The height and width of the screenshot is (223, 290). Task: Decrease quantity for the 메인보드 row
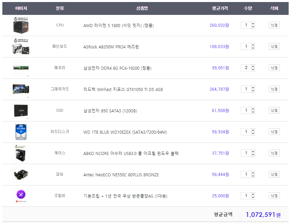pyautogui.click(x=253, y=48)
